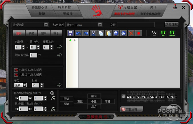Insert relative mouse coordinates with arrow icon
This screenshot has height=124, width=193.
[53, 109]
